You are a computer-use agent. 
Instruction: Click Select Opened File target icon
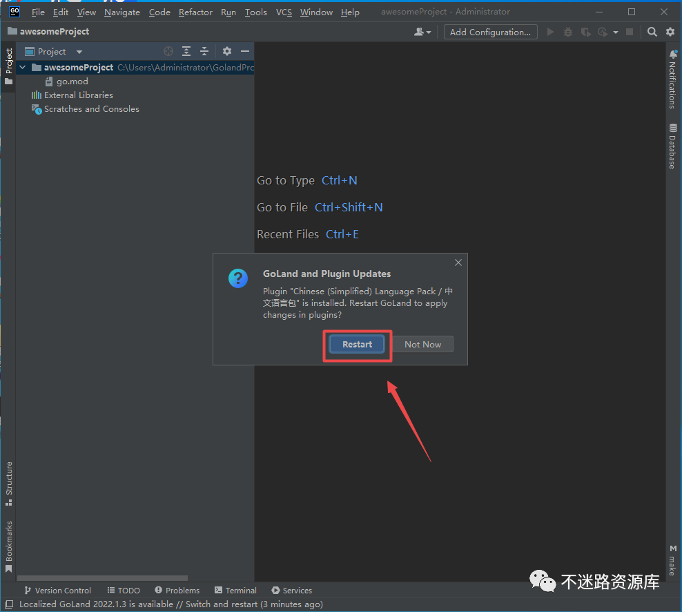168,51
